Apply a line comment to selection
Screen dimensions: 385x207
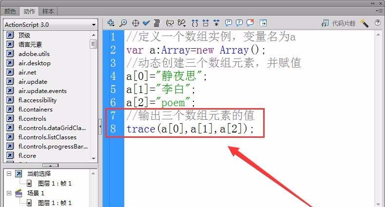tap(239, 23)
